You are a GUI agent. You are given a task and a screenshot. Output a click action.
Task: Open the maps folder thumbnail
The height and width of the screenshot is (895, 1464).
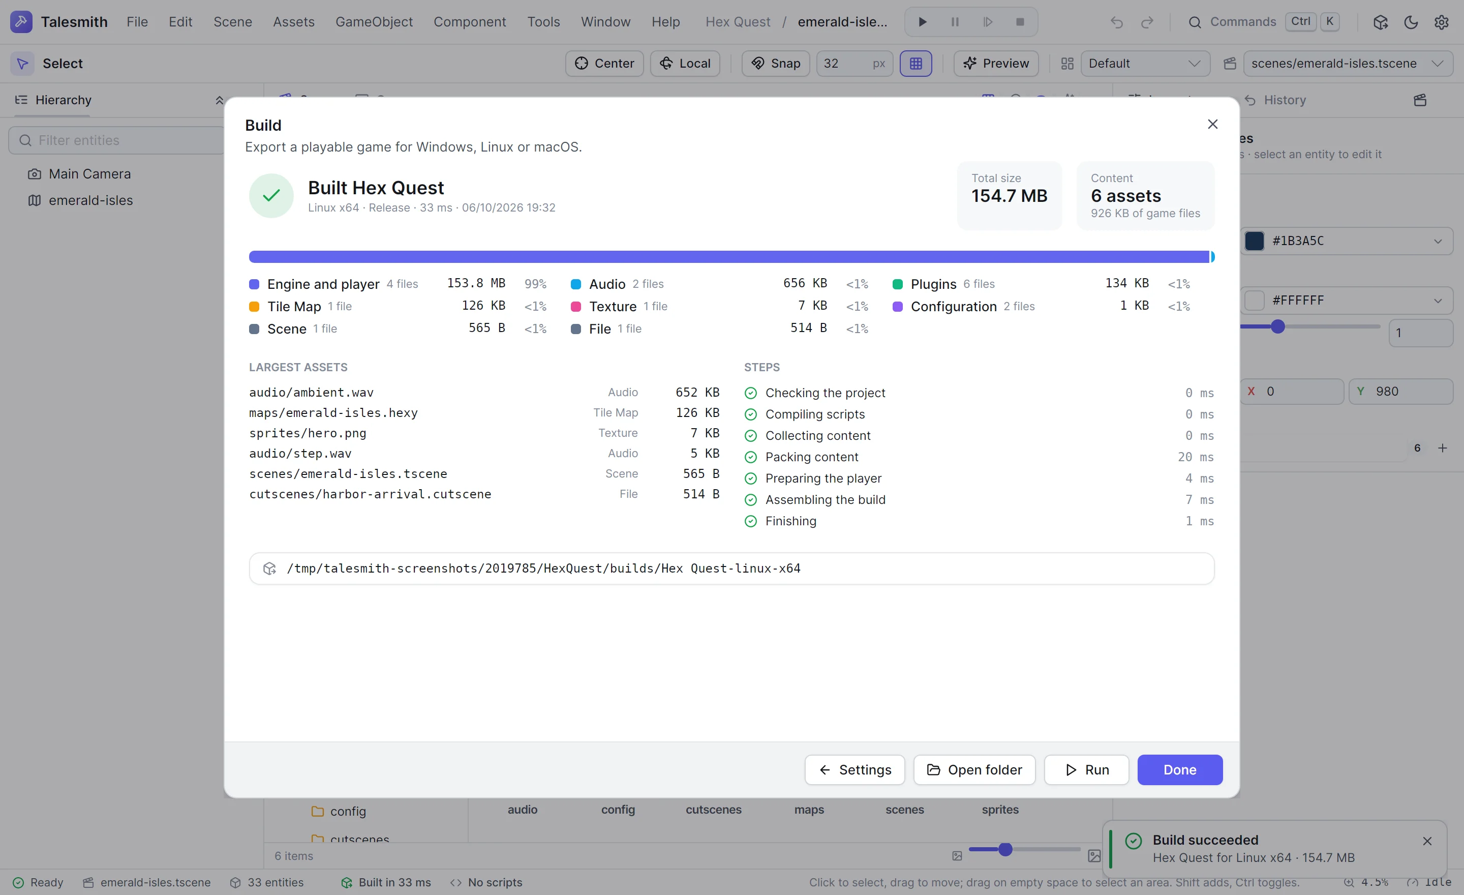pos(809,810)
